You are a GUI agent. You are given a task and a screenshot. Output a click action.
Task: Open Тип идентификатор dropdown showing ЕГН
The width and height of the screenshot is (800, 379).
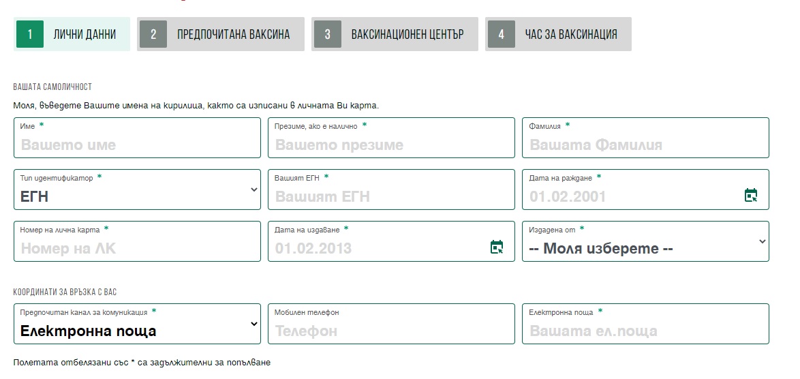[x=137, y=189]
